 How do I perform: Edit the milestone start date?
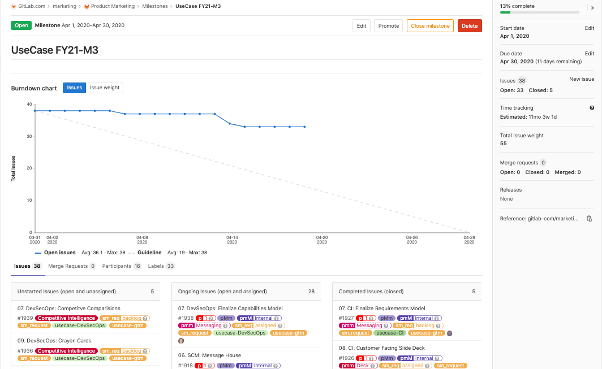(x=589, y=28)
